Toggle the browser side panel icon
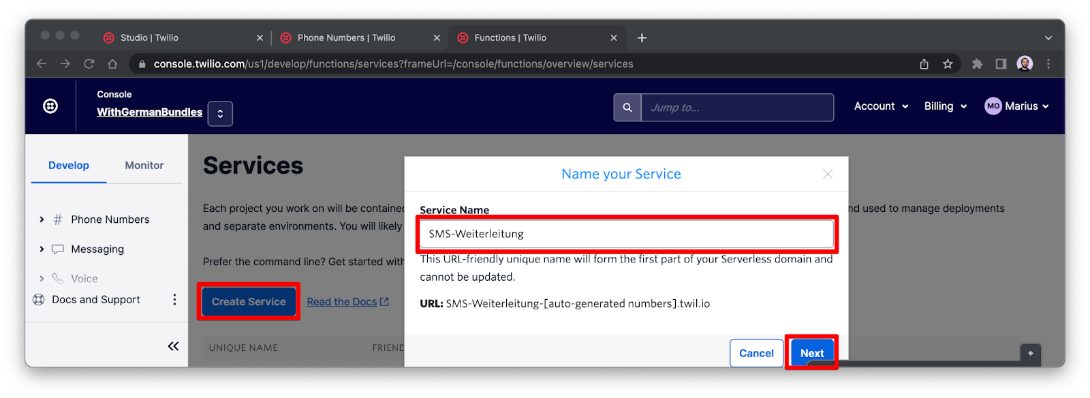This screenshot has height=398, width=1090. (1001, 64)
